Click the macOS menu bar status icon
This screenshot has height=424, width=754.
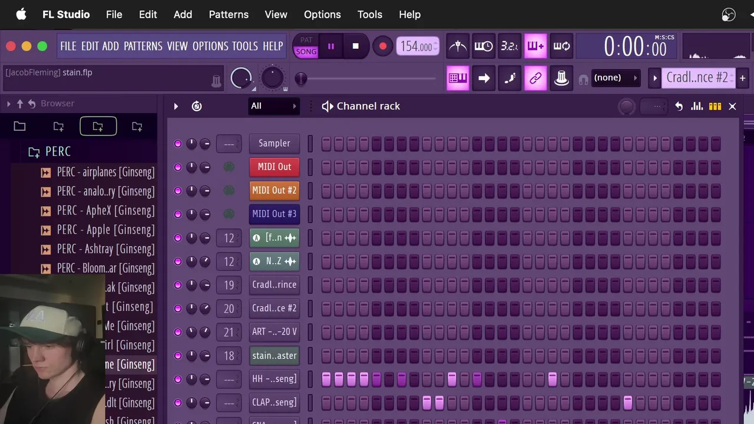(729, 15)
